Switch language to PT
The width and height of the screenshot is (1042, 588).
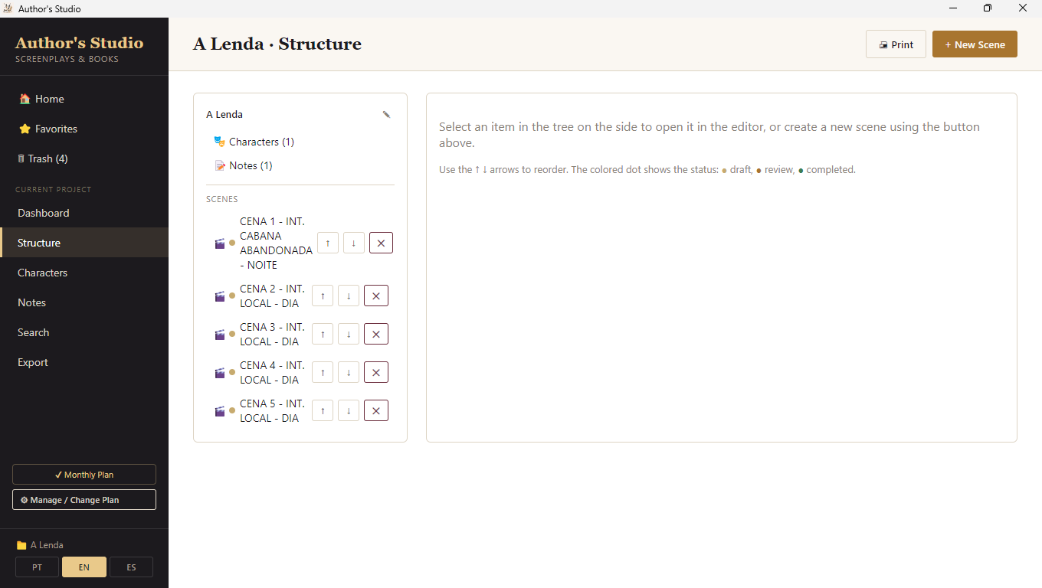(x=38, y=567)
